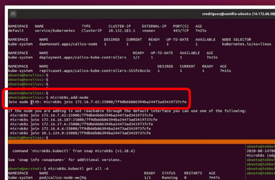Click the 'Join node with:' output line
Screen dimensions: 275x180
coord(97,102)
